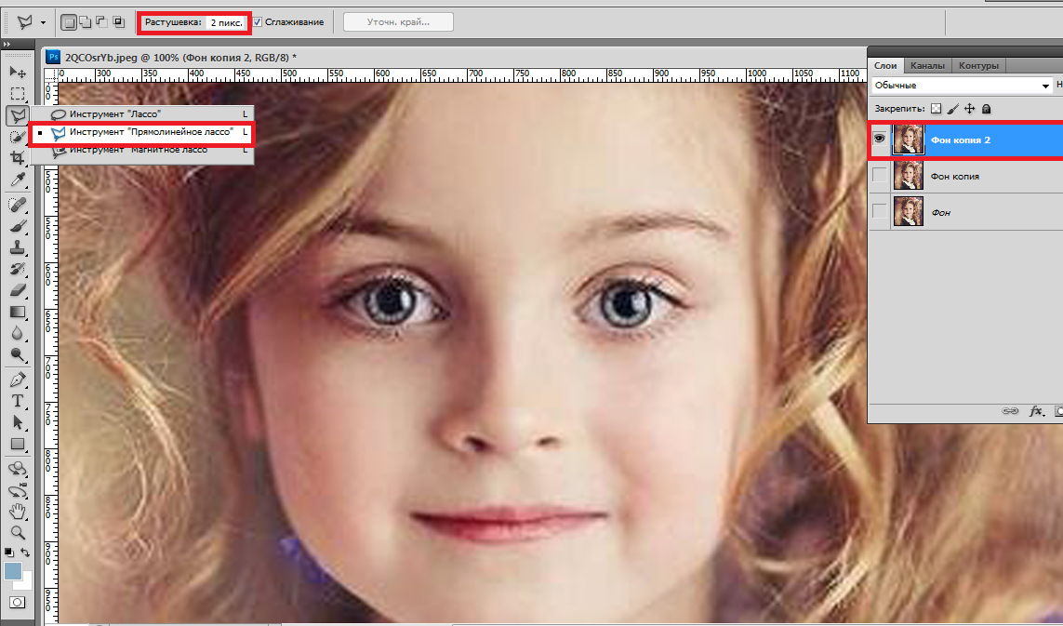Screen dimensions: 1063x626
Task: Select the Path Selection tool
Action: pos(18,422)
